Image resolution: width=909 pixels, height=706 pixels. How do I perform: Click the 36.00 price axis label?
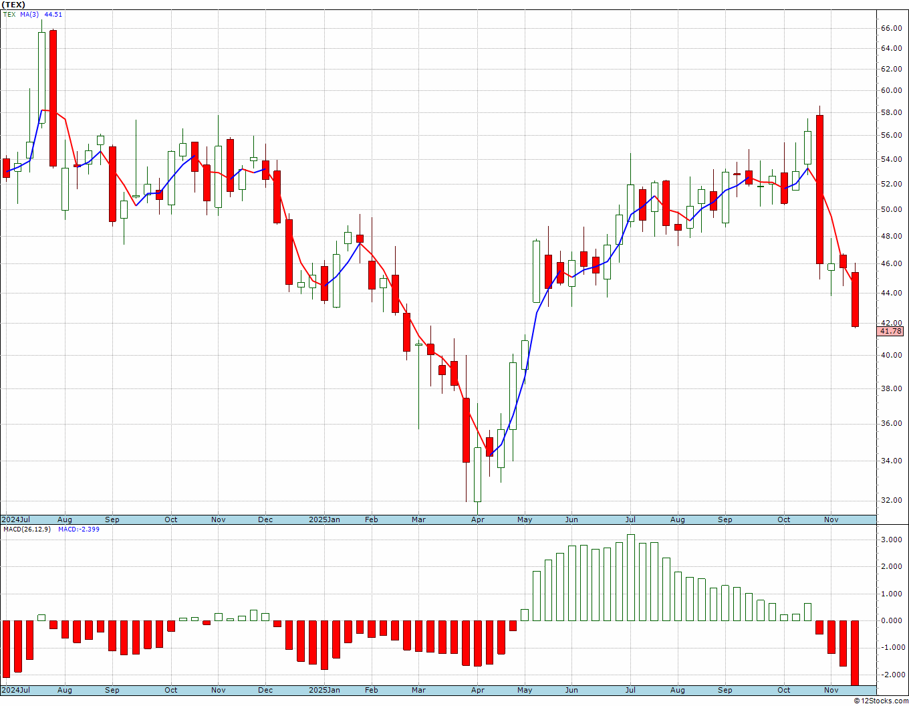click(891, 423)
